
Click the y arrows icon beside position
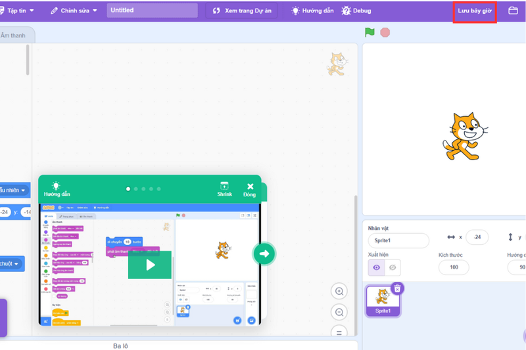pos(510,237)
